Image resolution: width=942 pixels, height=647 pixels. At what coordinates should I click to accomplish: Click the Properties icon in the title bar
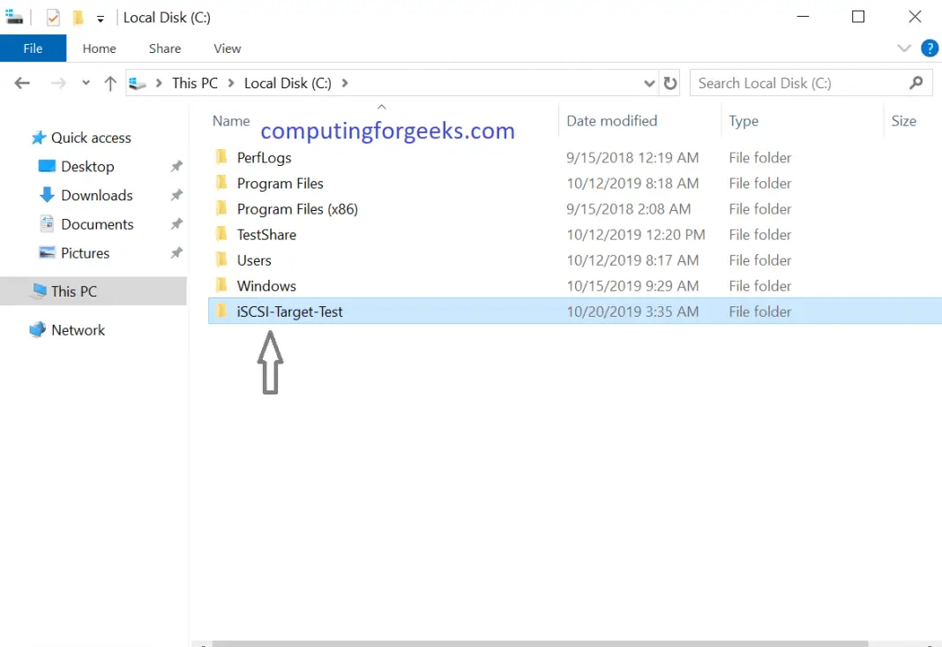(x=53, y=18)
